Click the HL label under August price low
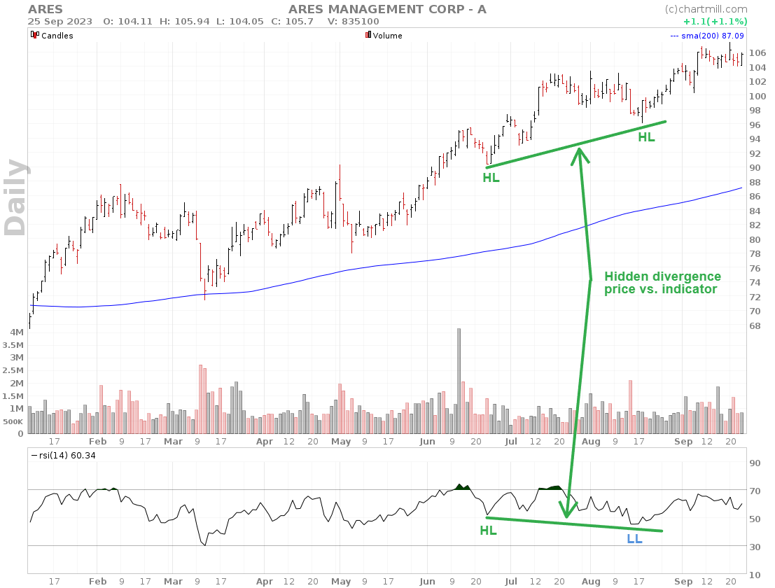Viewport: 775px width, 588px height. [646, 137]
